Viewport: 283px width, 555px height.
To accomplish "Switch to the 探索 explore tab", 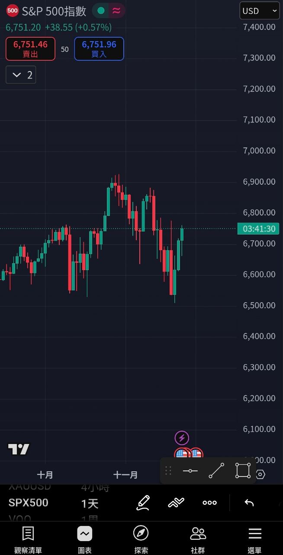I will click(x=141, y=540).
